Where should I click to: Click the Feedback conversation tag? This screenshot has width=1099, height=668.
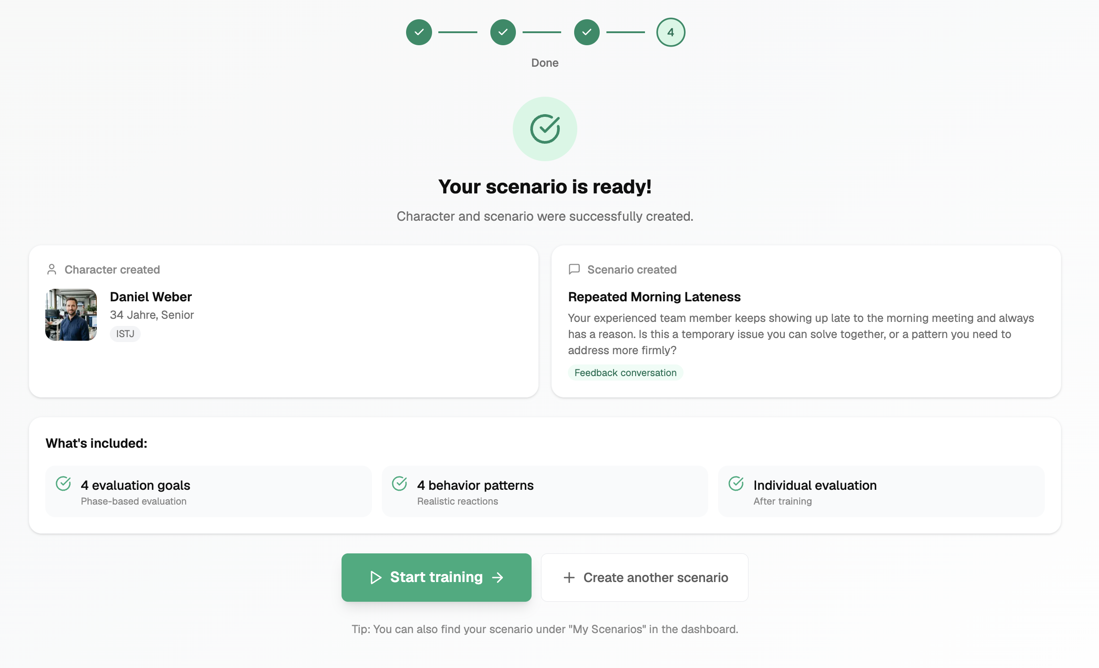coord(625,373)
